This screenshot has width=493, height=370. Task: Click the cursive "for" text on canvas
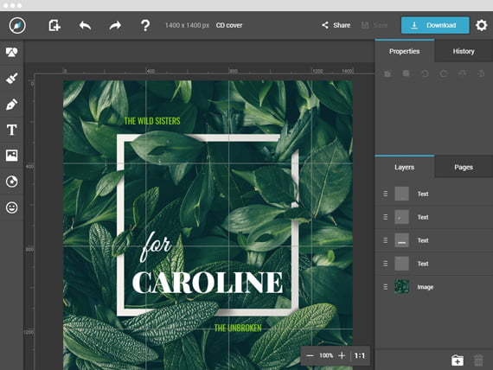[x=156, y=246]
